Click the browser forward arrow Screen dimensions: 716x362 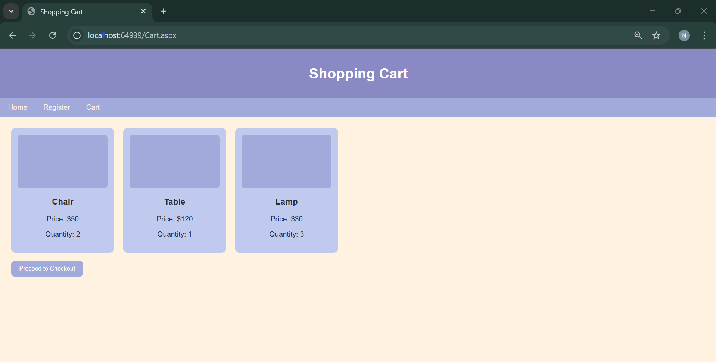coord(32,35)
